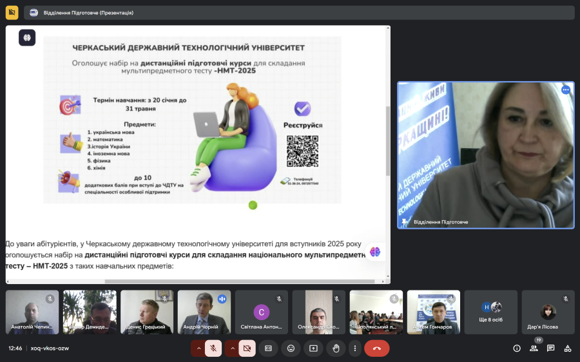
Task: Click the '6. хімія' subject line
Action: pyautogui.click(x=96, y=168)
